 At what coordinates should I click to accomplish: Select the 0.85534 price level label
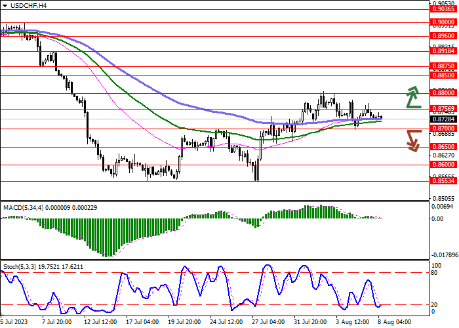443,180
